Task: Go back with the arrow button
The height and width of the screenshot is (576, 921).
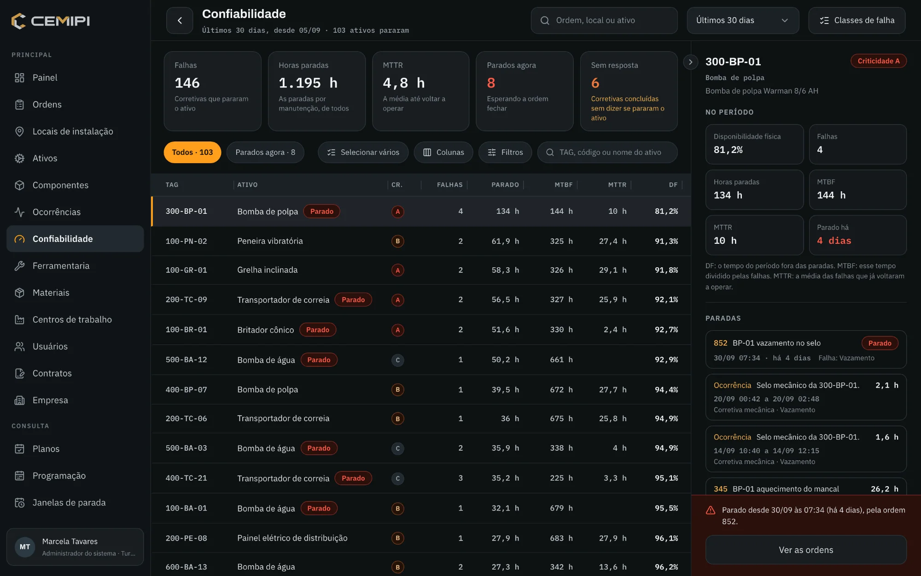Action: [180, 20]
